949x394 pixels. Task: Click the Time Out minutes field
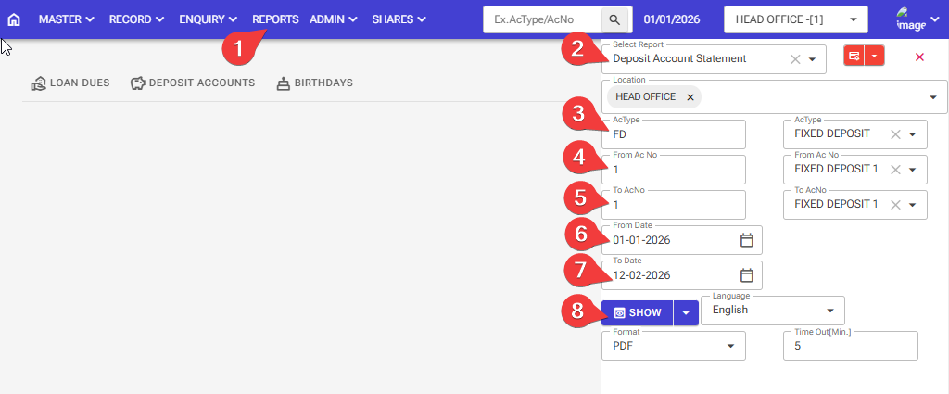click(x=850, y=346)
